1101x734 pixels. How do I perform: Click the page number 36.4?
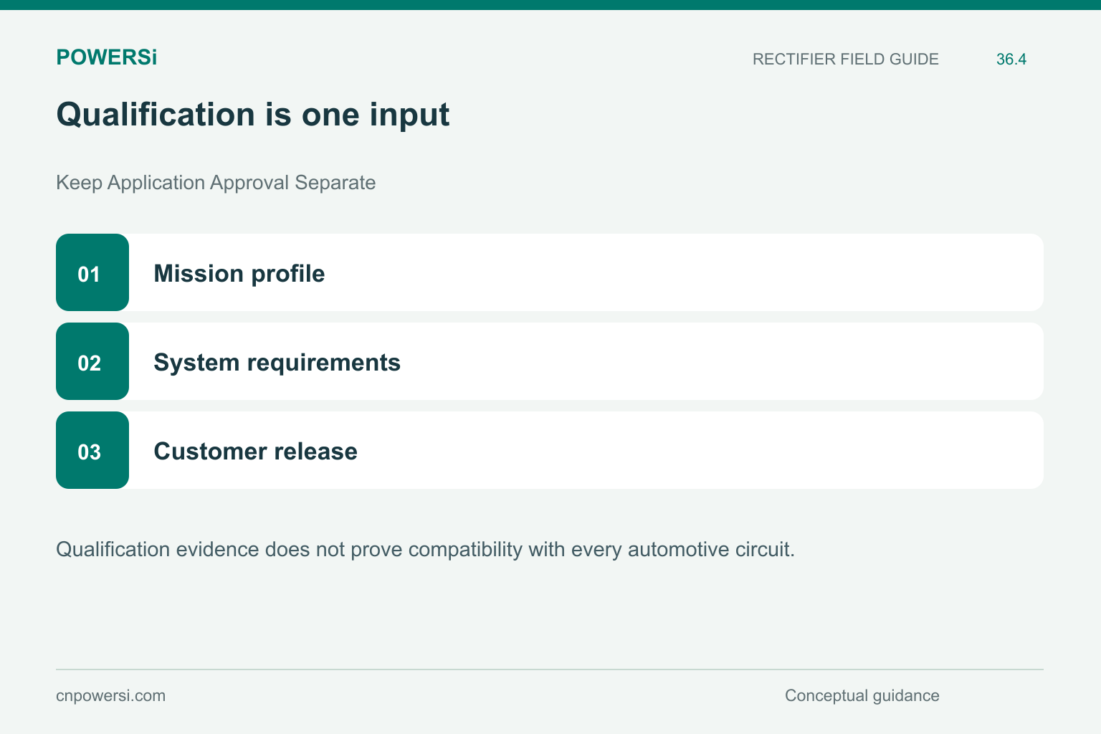click(x=1011, y=59)
